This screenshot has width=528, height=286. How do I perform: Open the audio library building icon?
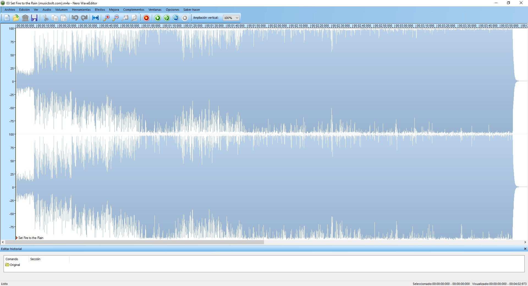(x=25, y=18)
